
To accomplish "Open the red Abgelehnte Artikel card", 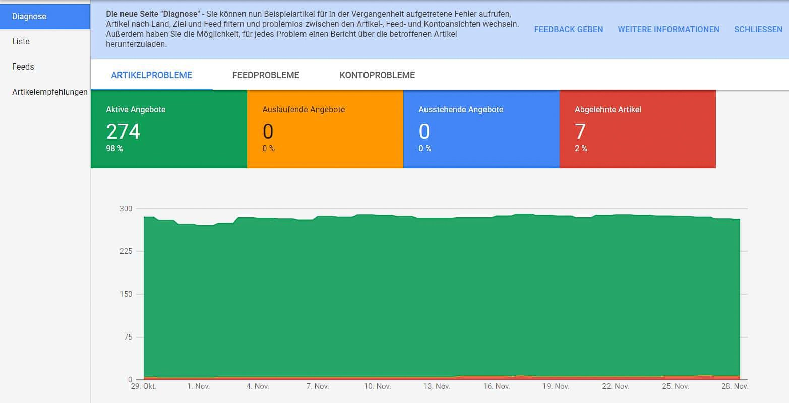I will [637, 129].
